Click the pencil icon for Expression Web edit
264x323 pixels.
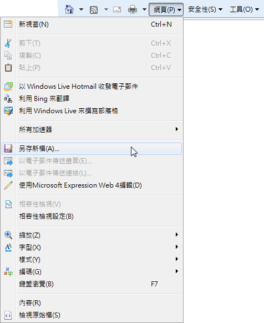[8, 185]
